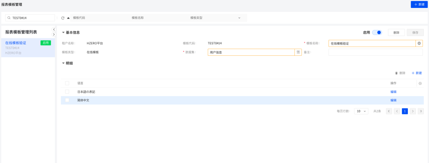The width and height of the screenshot is (429, 163).
Task: Click 编辑 link for 日本語の表記 row
Action: click(x=393, y=92)
